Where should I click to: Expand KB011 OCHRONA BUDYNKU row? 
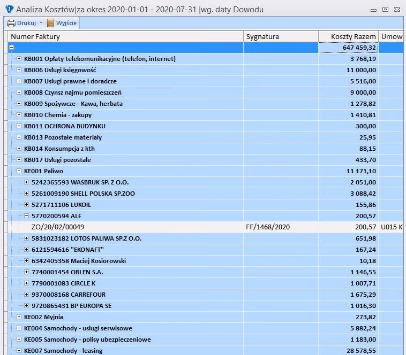tap(19, 126)
